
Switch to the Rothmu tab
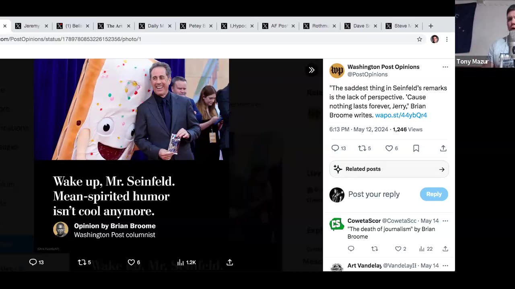[320, 26]
